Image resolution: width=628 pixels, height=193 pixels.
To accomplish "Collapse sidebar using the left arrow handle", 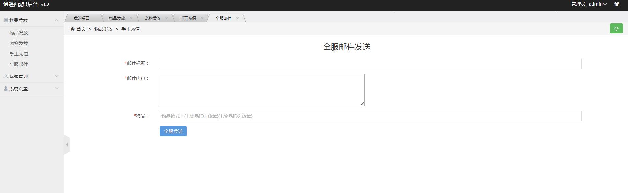I will [67, 144].
